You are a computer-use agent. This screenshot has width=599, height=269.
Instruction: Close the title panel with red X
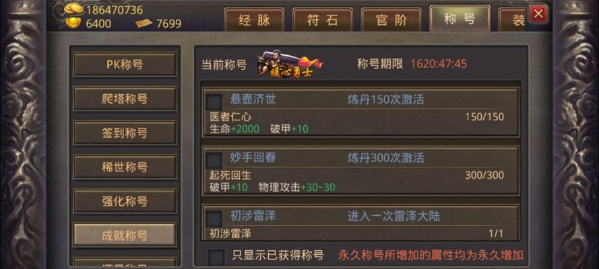click(x=538, y=15)
